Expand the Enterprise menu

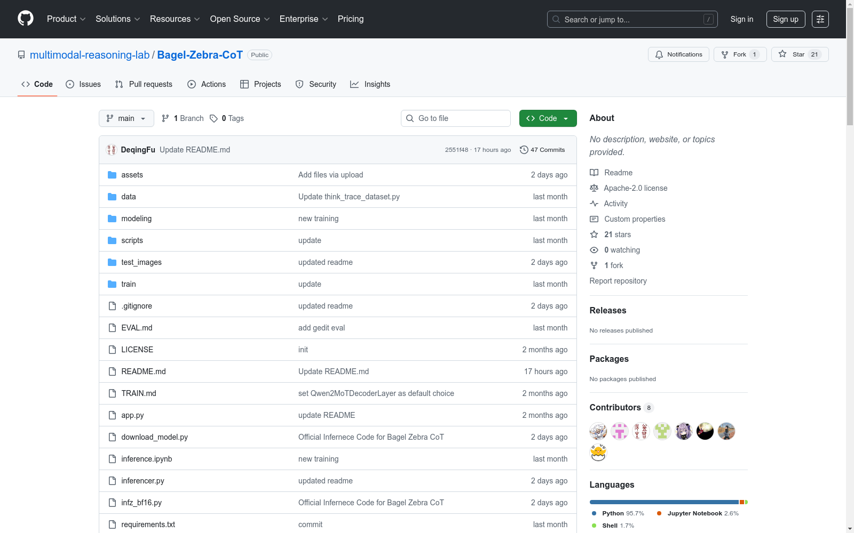[x=304, y=19]
